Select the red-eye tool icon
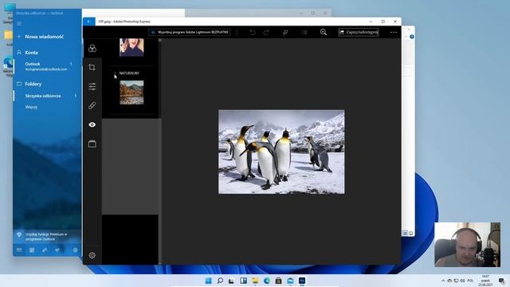510x287 pixels. (x=92, y=124)
